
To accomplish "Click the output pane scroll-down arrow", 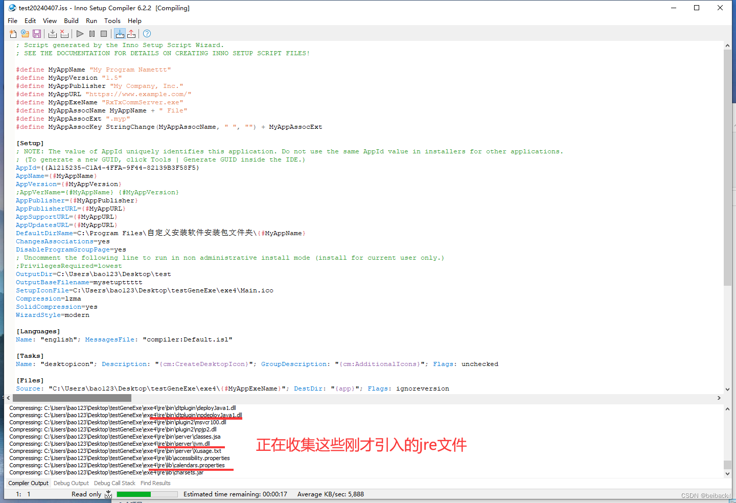I will [x=727, y=474].
